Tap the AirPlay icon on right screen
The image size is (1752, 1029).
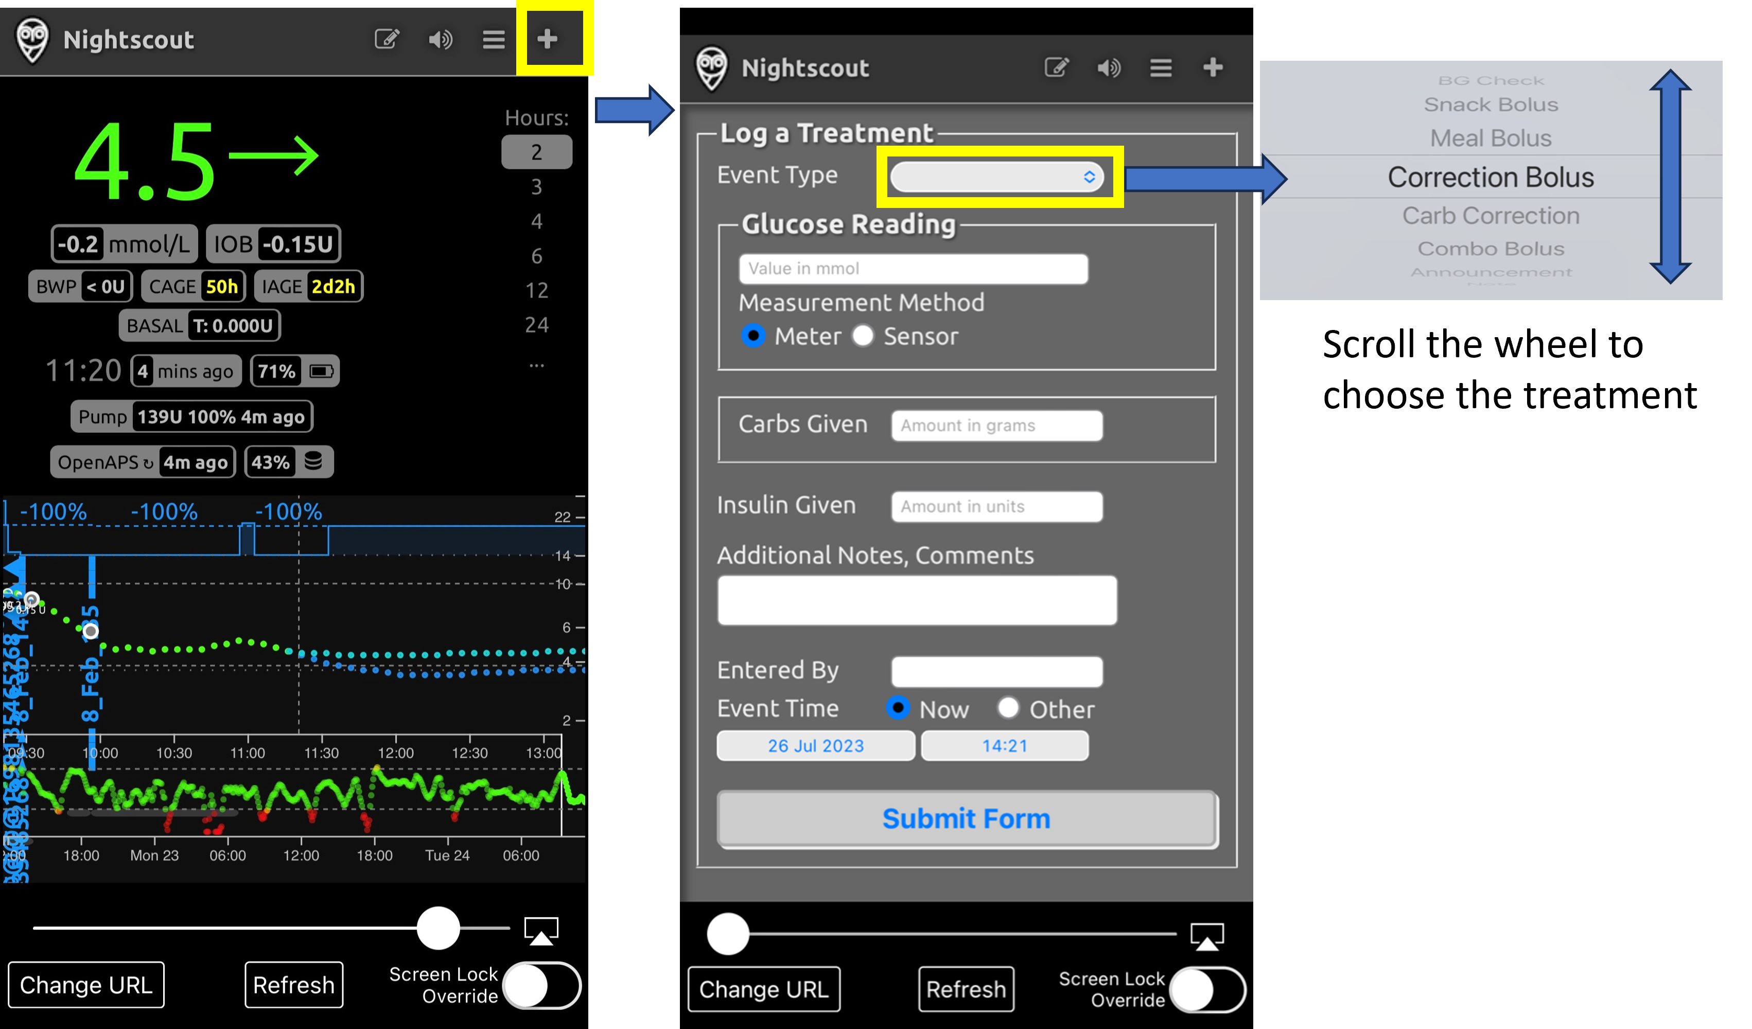coord(1207,936)
